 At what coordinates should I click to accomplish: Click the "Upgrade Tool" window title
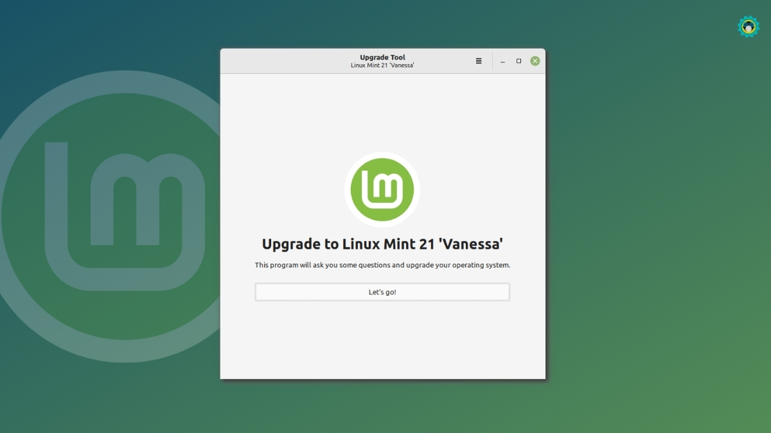[x=382, y=58]
